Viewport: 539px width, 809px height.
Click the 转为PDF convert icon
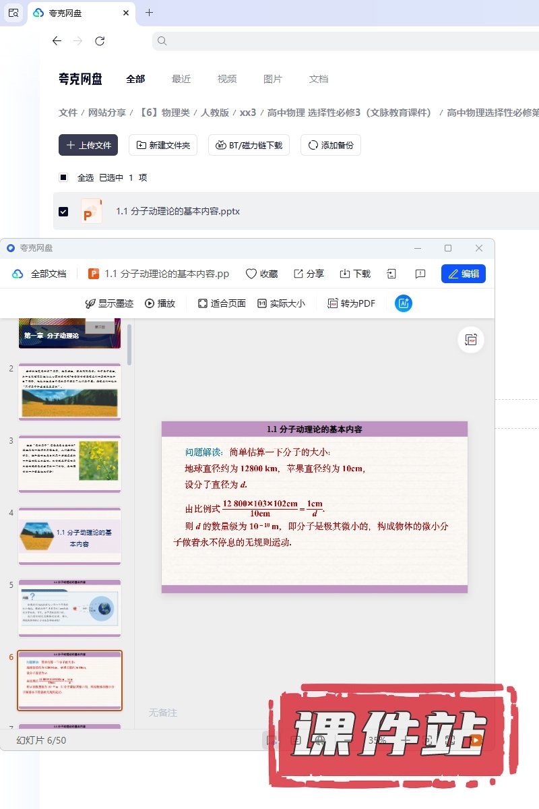coord(332,303)
